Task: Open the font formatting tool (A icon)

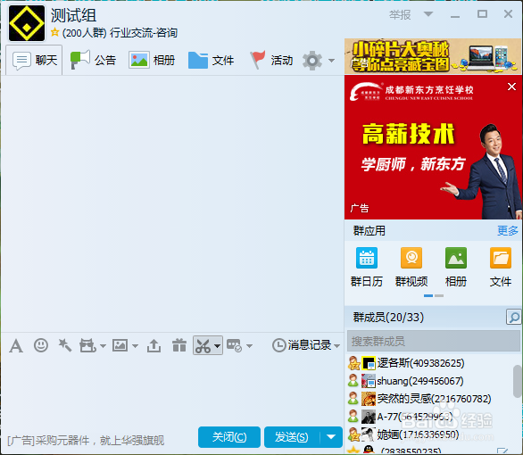Action: [16, 345]
